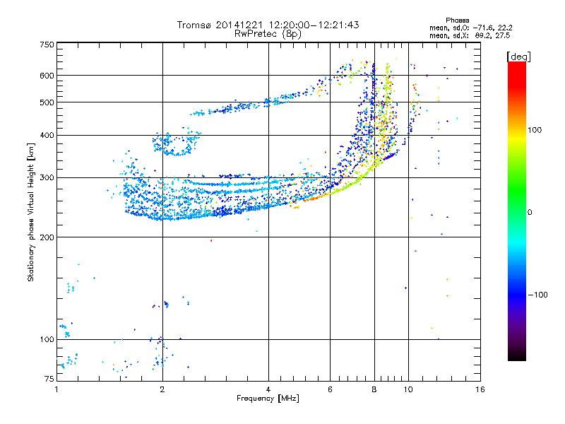The width and height of the screenshot is (565, 424).
Task: Click the y-axis '400' tick label
Action: (47, 136)
